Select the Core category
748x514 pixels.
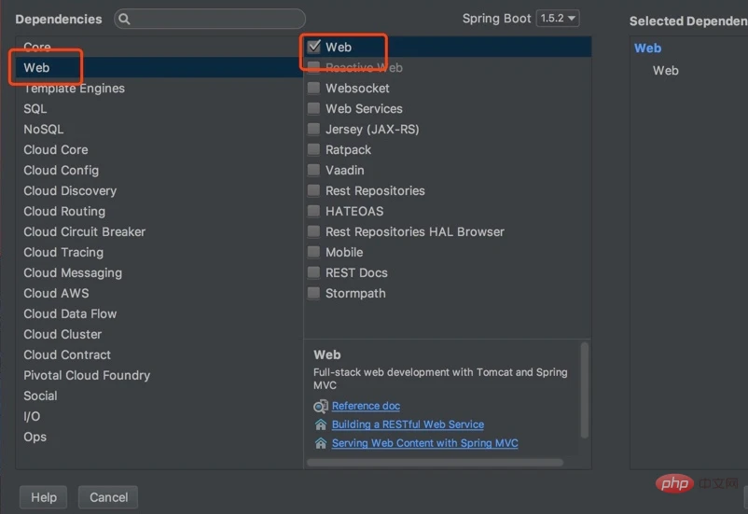pos(159,47)
